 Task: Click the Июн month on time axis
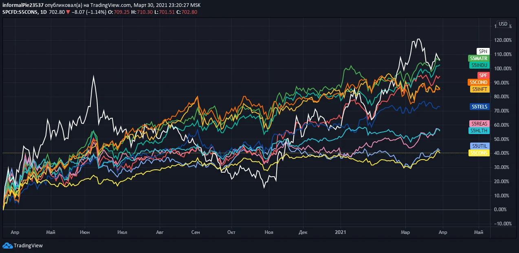(x=85, y=232)
